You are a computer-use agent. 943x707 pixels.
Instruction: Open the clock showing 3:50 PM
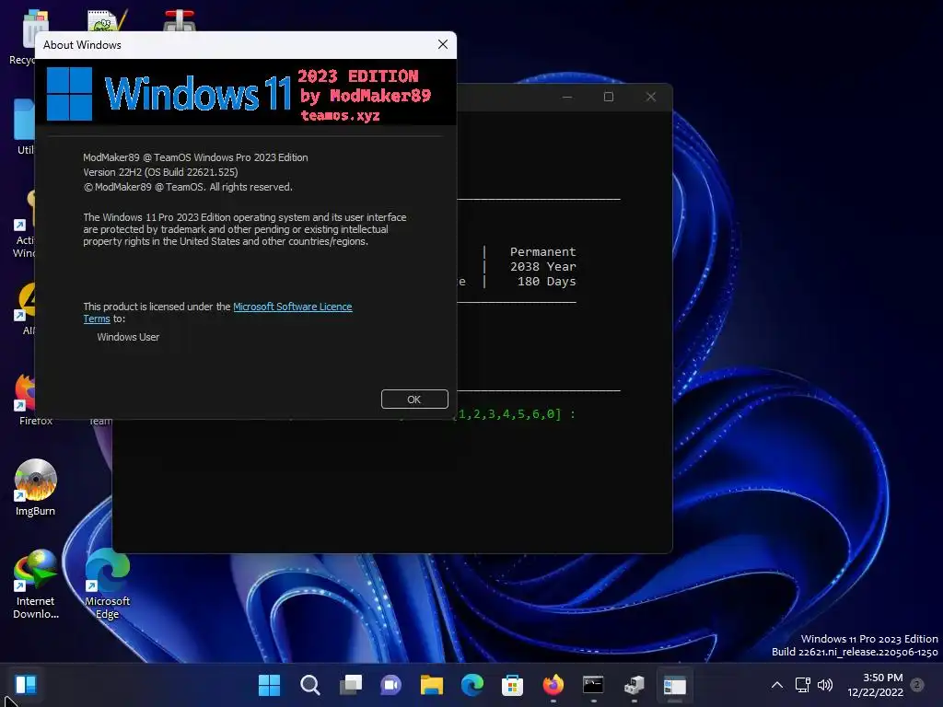click(876, 685)
